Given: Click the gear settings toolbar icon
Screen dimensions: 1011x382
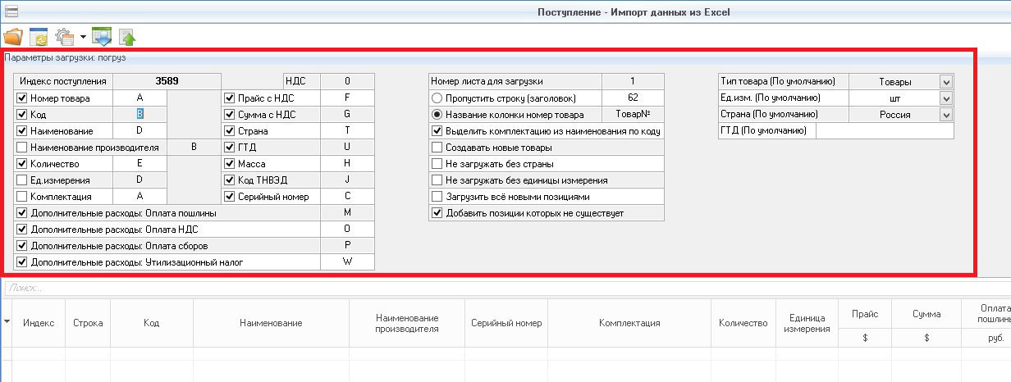Looking at the screenshot, I should coord(65,37).
